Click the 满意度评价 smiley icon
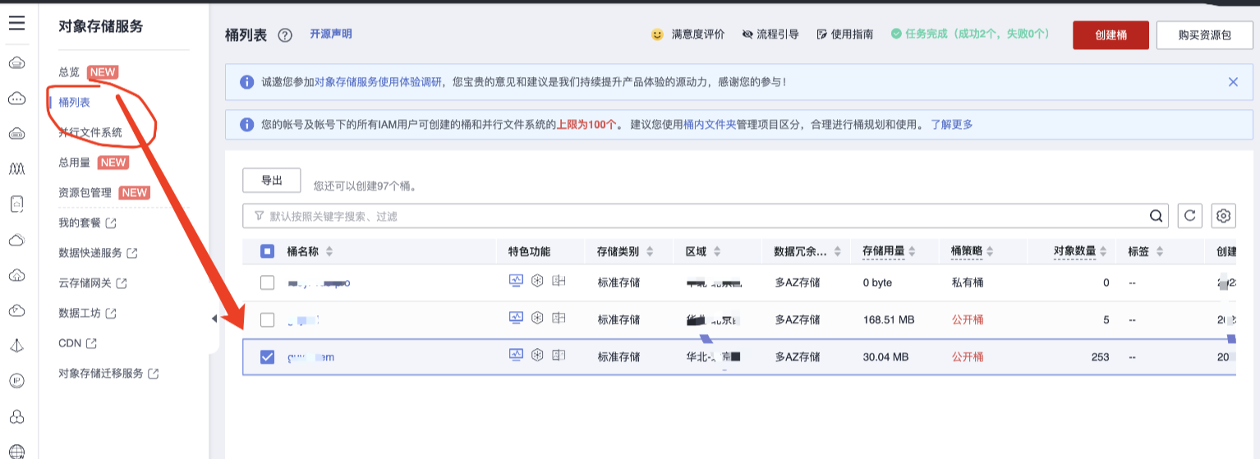The height and width of the screenshot is (459, 1260). click(657, 34)
